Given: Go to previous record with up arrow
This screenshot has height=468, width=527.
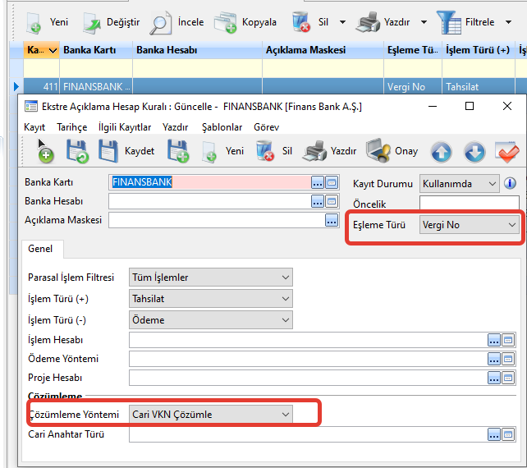Looking at the screenshot, I should coord(442,152).
